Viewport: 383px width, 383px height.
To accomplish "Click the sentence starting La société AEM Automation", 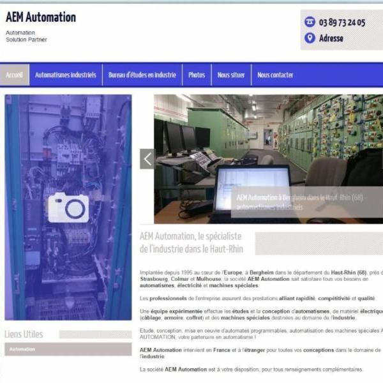I will point(251,370).
